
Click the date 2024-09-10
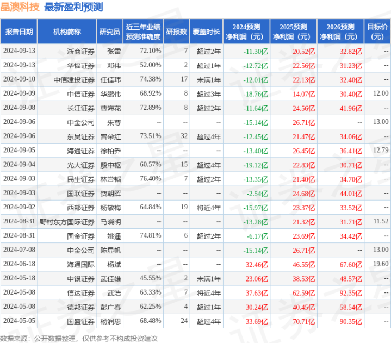19,79
